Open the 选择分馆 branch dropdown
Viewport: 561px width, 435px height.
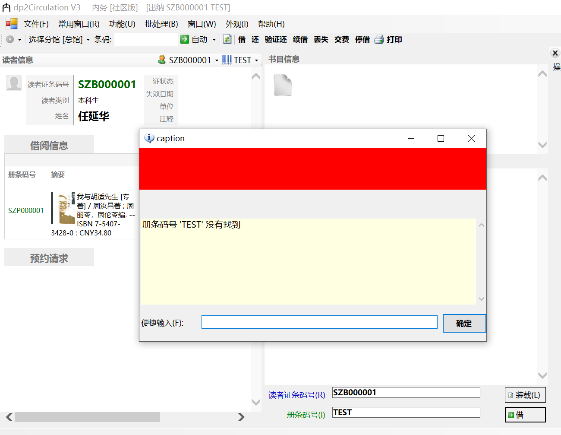coord(59,39)
